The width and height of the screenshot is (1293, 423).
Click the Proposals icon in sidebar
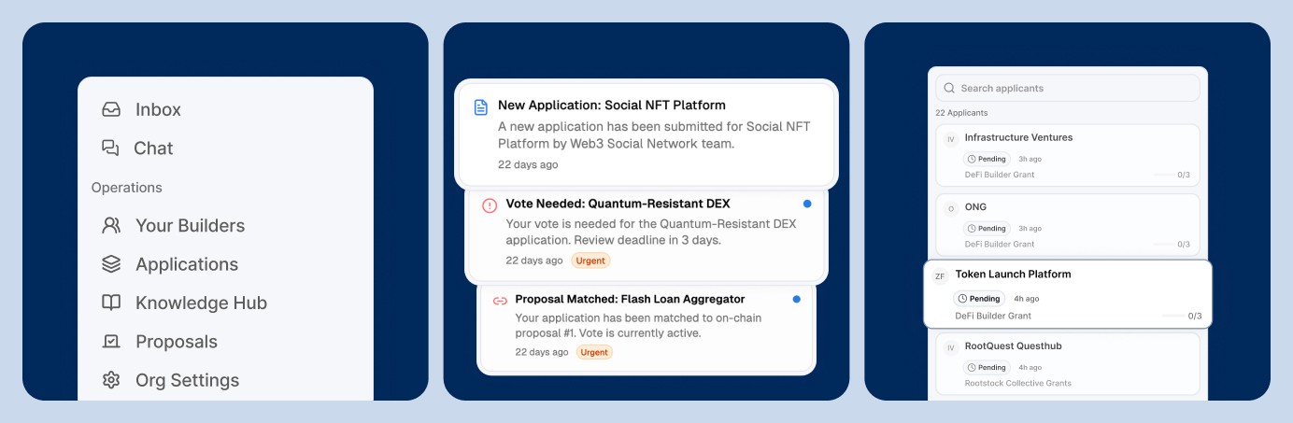[x=111, y=342]
